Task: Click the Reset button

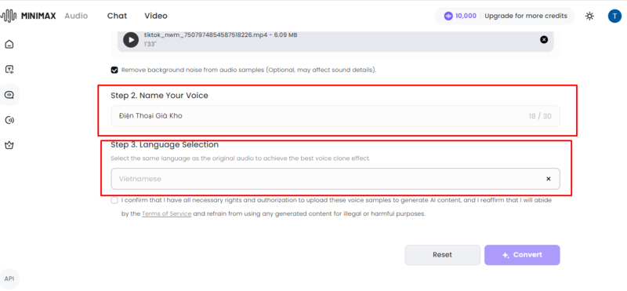Action: [x=442, y=255]
